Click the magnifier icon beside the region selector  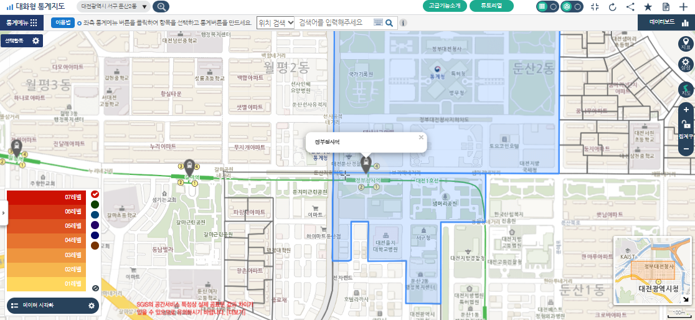tap(161, 7)
